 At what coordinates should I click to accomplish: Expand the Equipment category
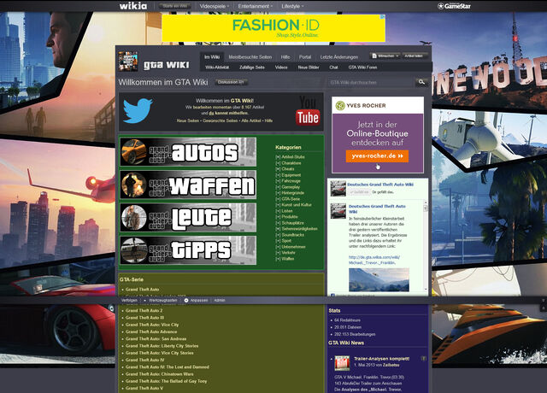coord(278,175)
